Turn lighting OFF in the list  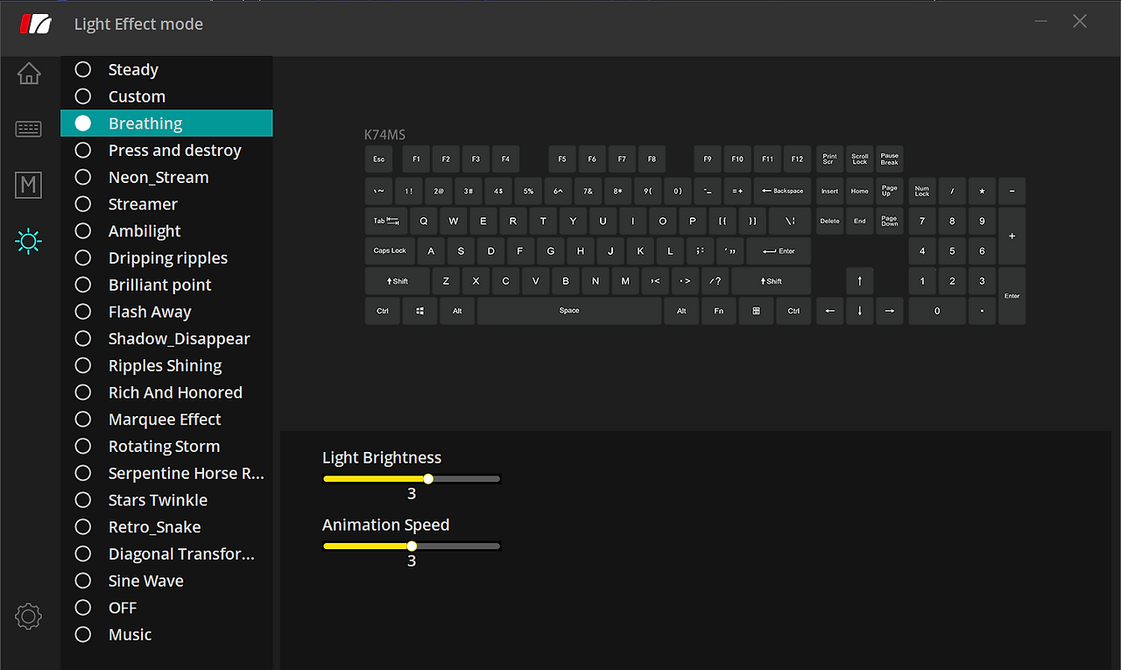pyautogui.click(x=166, y=608)
